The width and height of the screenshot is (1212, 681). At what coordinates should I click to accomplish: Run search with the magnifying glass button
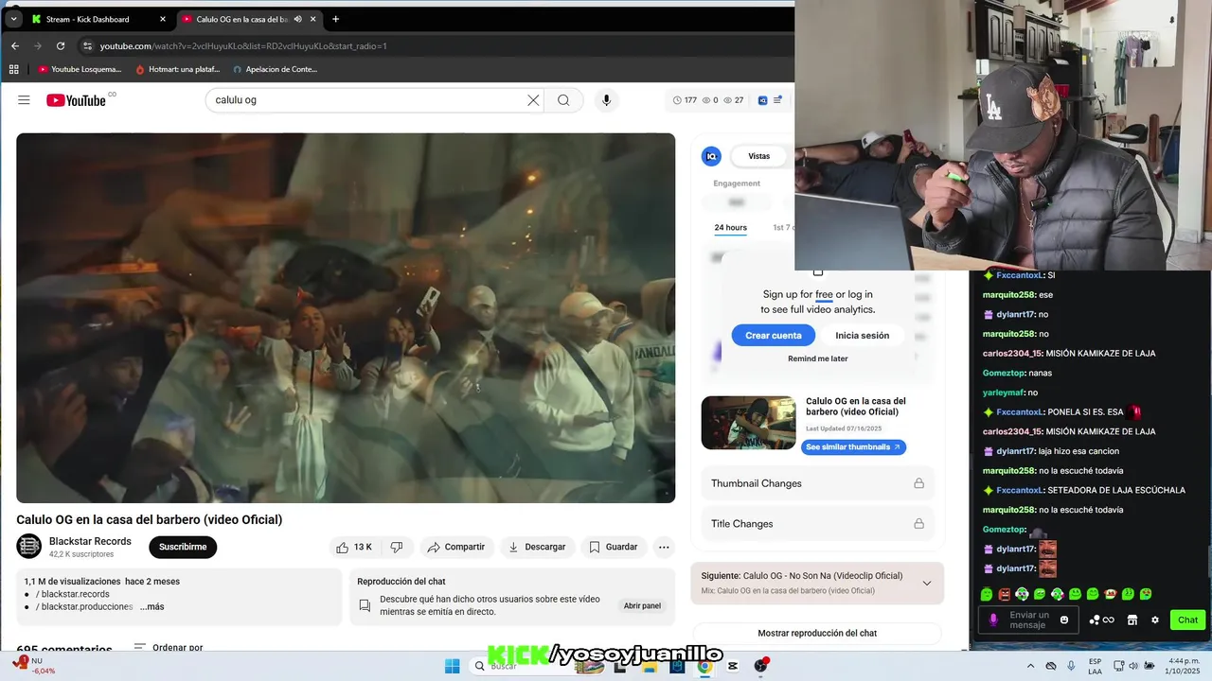click(563, 100)
